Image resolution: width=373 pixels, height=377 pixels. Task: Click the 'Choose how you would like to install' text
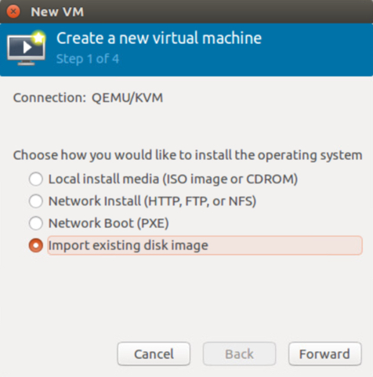187,155
